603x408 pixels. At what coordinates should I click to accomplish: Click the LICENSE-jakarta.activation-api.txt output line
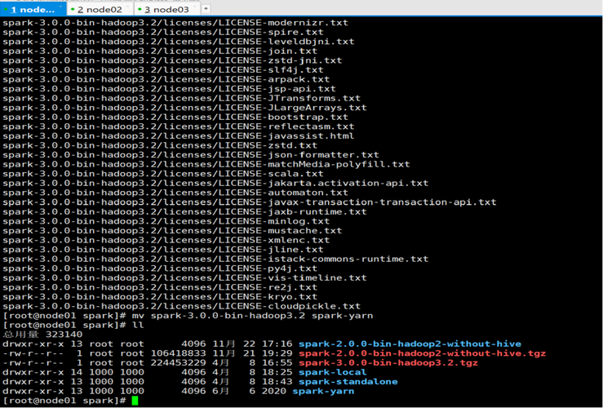215,184
